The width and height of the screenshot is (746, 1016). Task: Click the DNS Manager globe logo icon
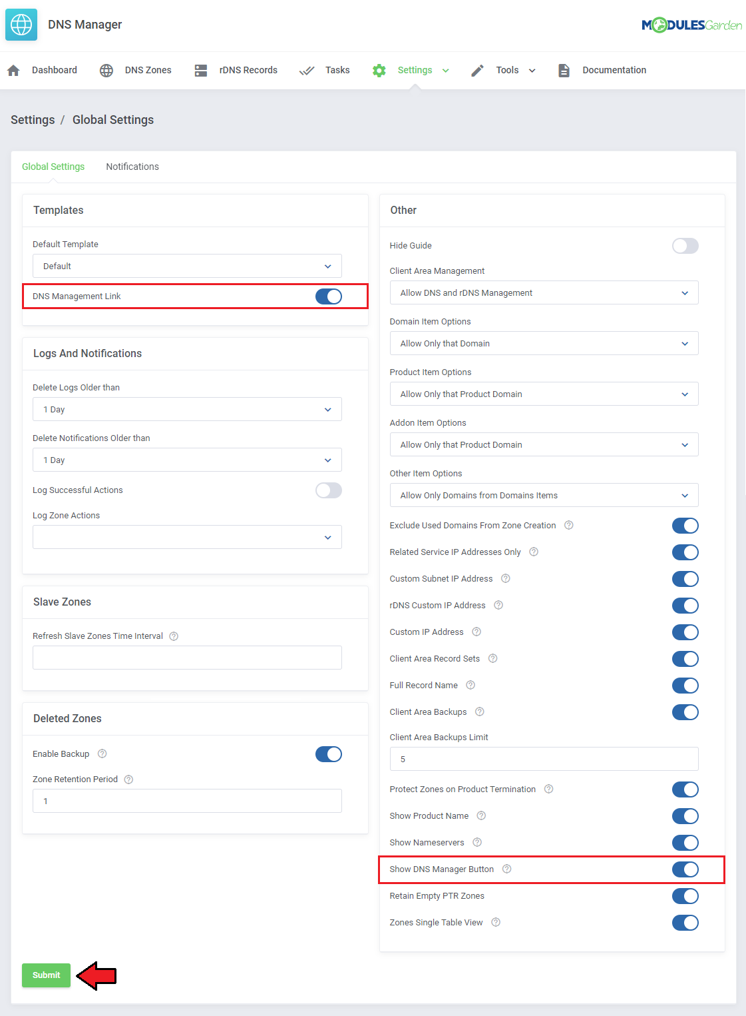pyautogui.click(x=21, y=25)
